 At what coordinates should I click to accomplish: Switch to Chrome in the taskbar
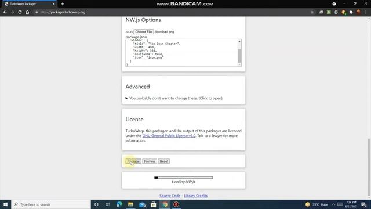(x=165, y=204)
